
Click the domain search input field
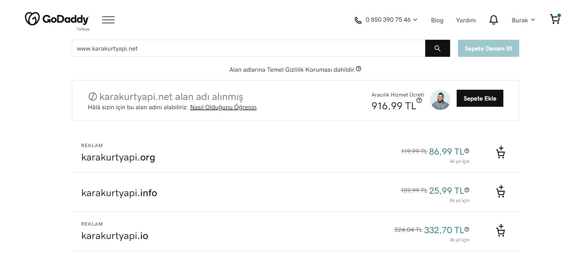point(248,48)
